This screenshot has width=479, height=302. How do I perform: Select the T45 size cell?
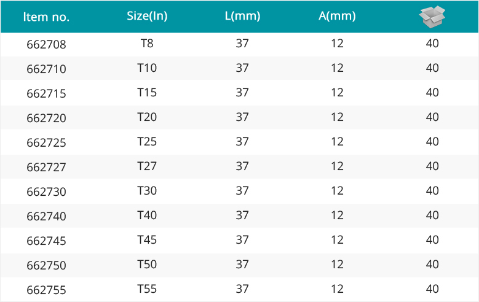147,240
